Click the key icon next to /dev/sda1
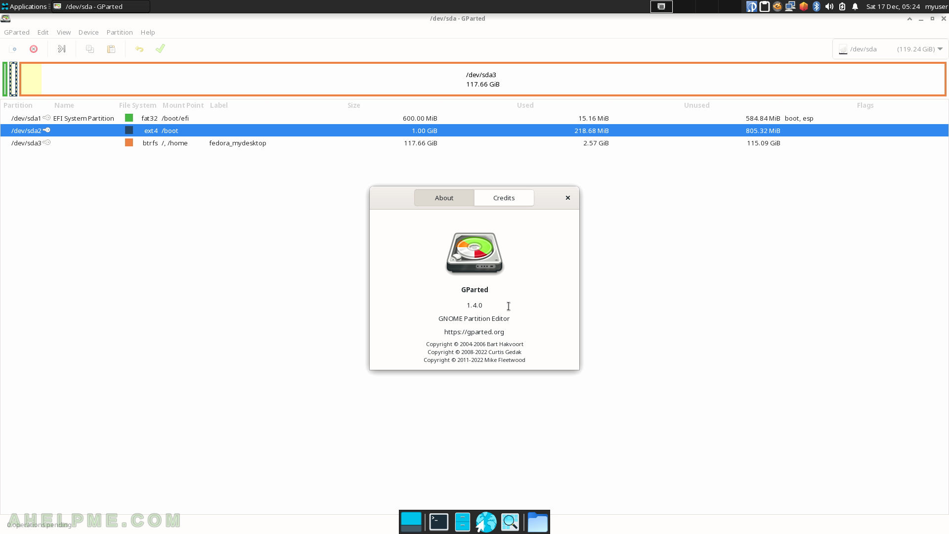949x534 pixels. coord(46,118)
